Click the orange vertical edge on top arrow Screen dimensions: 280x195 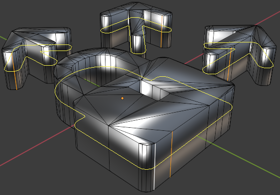point(161,31)
